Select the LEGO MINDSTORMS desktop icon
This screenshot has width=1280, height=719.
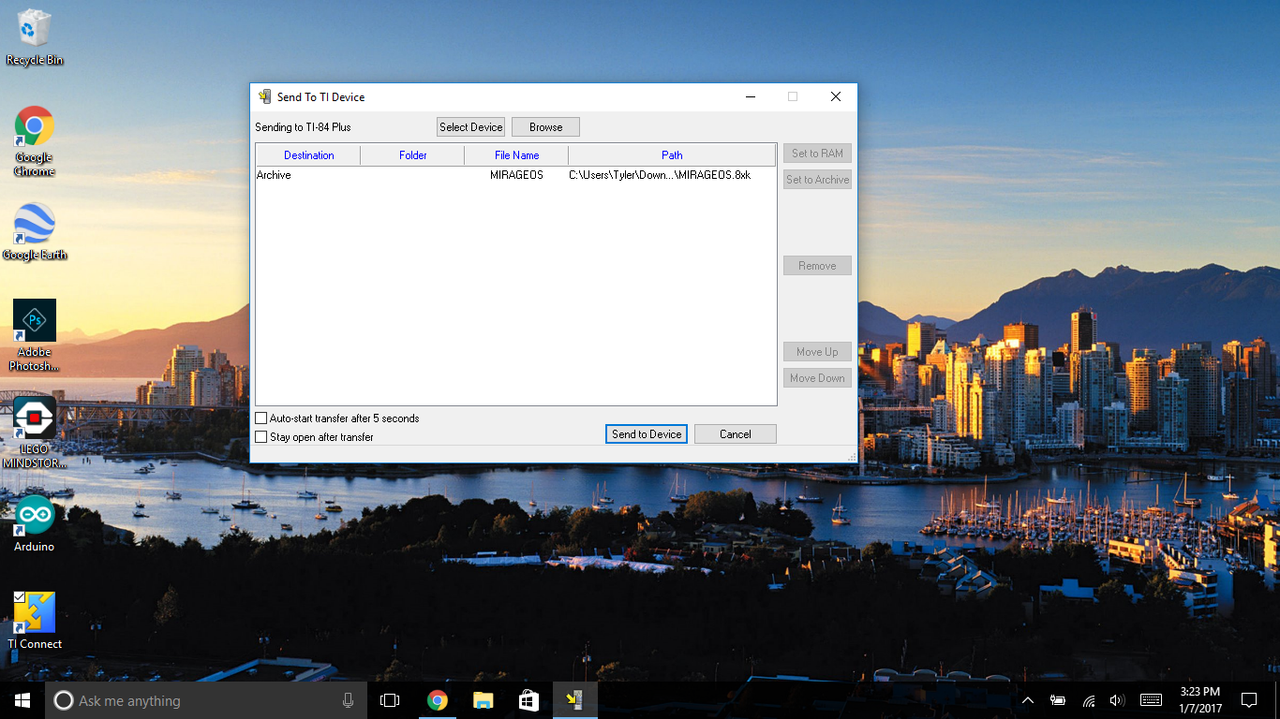35,433
